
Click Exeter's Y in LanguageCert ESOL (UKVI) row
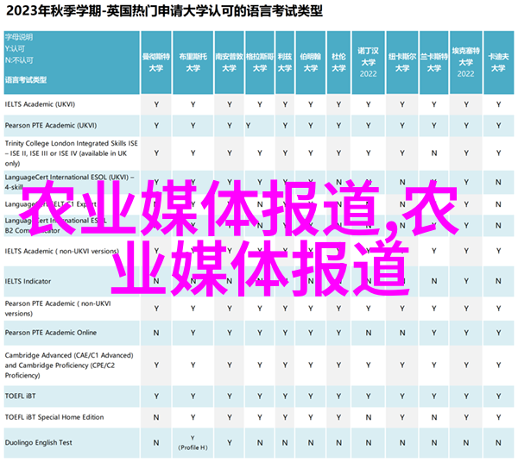(466, 182)
